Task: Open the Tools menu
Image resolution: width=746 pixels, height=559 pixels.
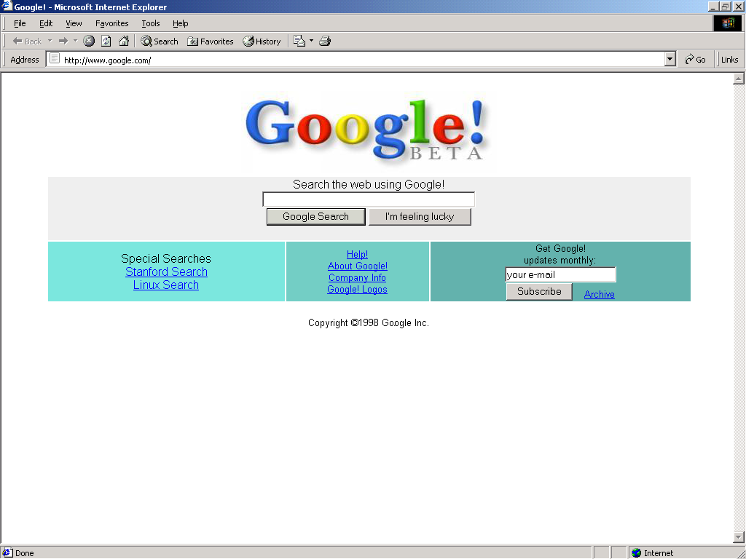Action: point(150,23)
